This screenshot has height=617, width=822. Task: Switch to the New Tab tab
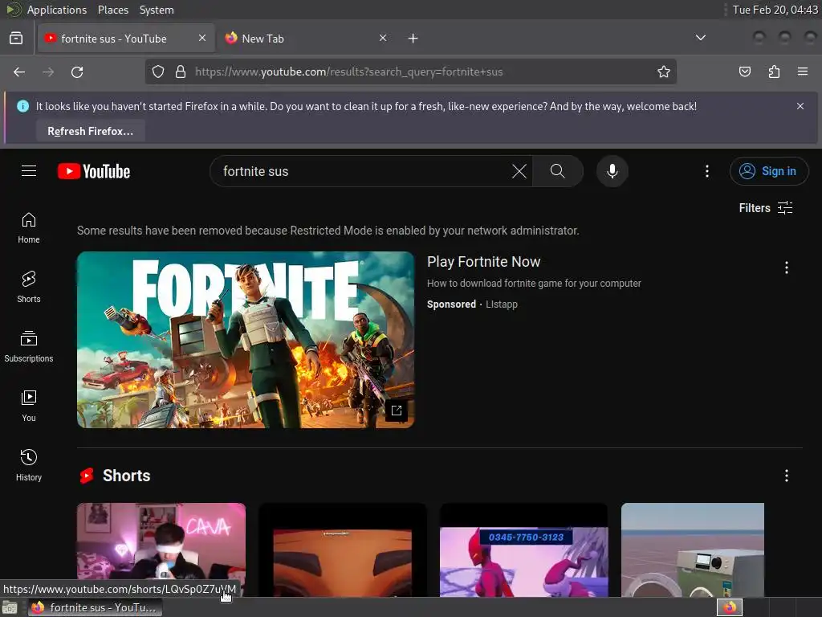click(307, 39)
